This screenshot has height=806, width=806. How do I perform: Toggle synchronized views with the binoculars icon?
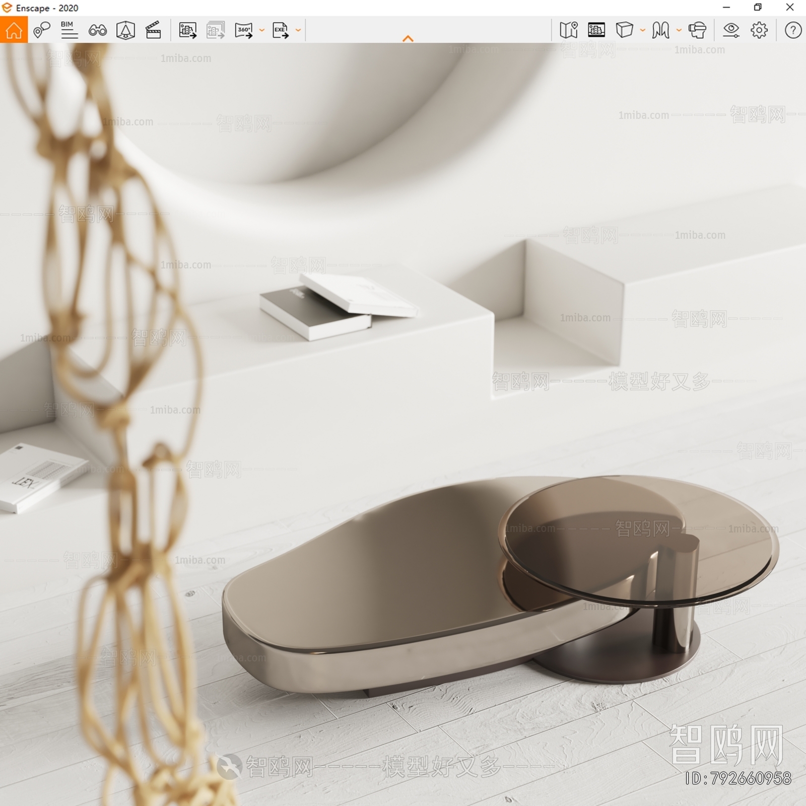pos(97,30)
